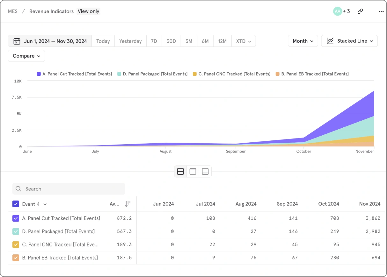Open the Month granularity dropdown
This screenshot has height=277, width=387.
coord(303,41)
